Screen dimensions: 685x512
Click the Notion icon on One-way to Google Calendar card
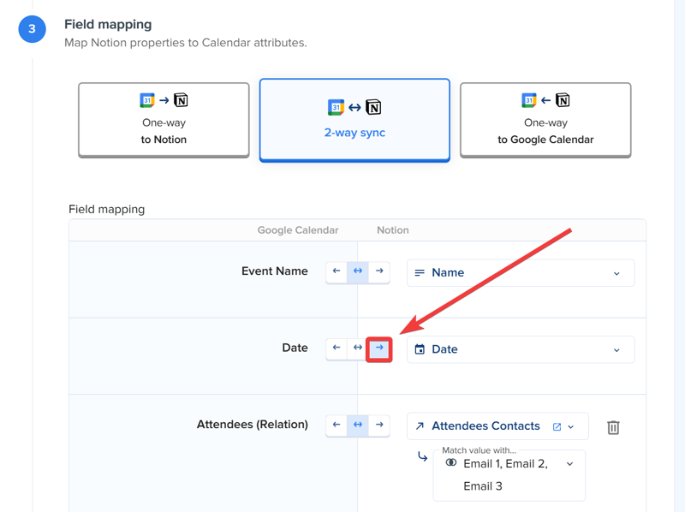pyautogui.click(x=561, y=99)
